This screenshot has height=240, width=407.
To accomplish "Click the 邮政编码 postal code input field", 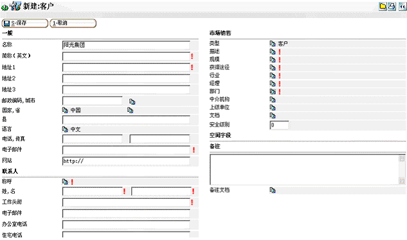I will [x=93, y=101].
